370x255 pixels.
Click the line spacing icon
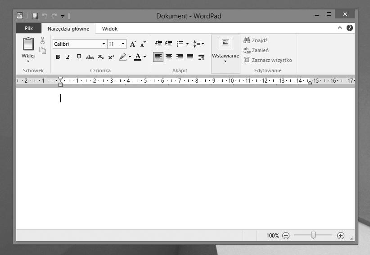click(x=197, y=44)
